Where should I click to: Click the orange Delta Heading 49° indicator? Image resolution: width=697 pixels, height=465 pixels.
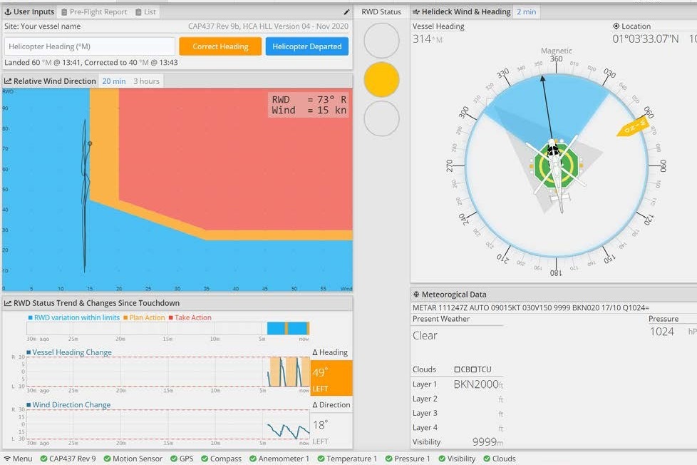coord(331,378)
